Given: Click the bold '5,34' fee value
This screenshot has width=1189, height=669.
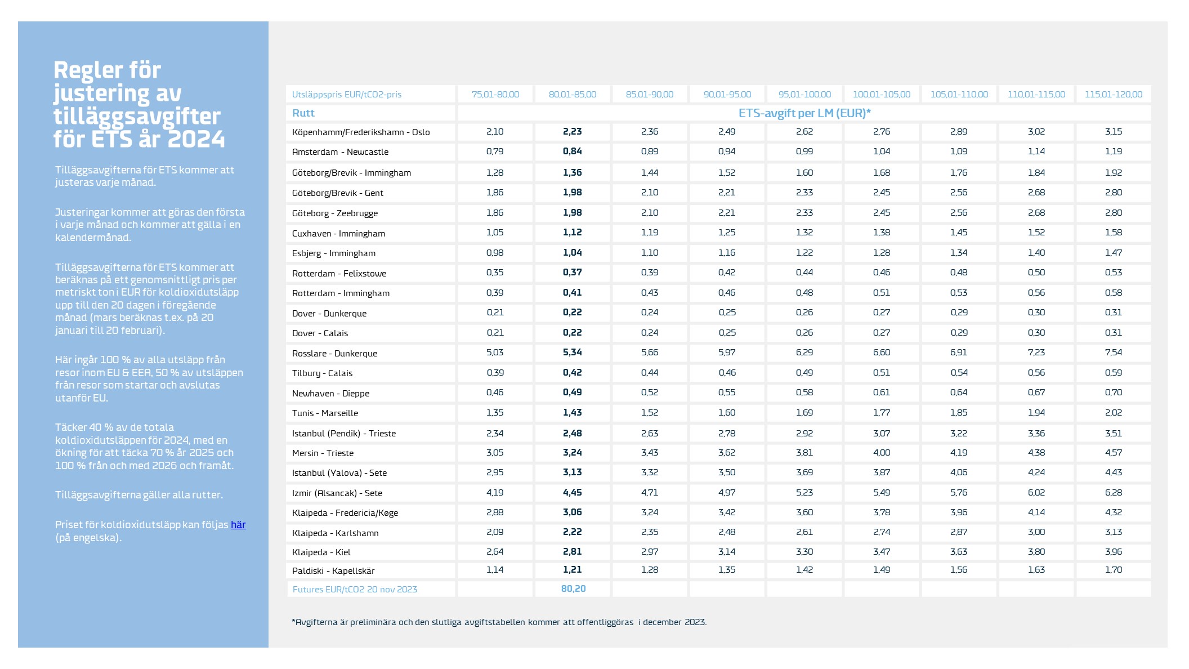Looking at the screenshot, I should point(572,353).
